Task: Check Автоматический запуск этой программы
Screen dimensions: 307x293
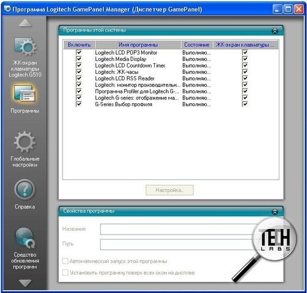Action: (x=65, y=261)
